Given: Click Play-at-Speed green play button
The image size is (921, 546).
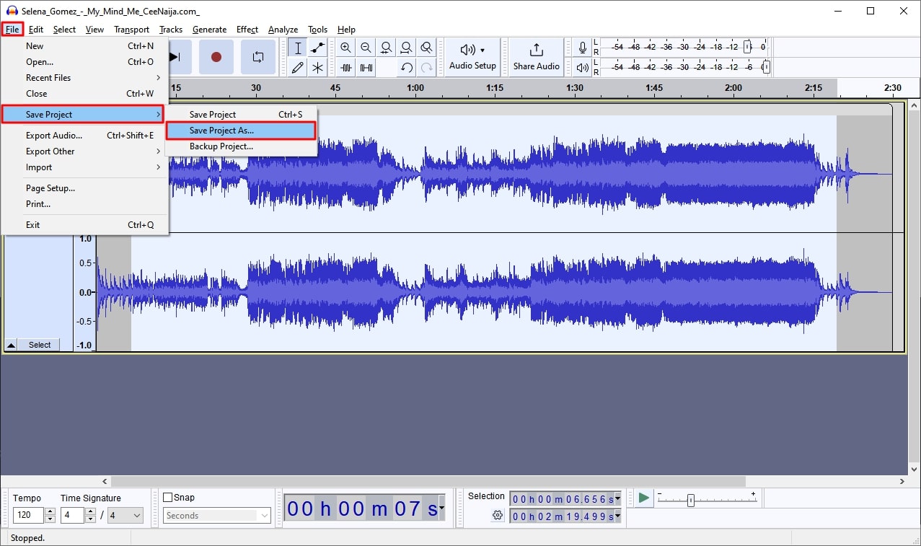Looking at the screenshot, I should (643, 498).
